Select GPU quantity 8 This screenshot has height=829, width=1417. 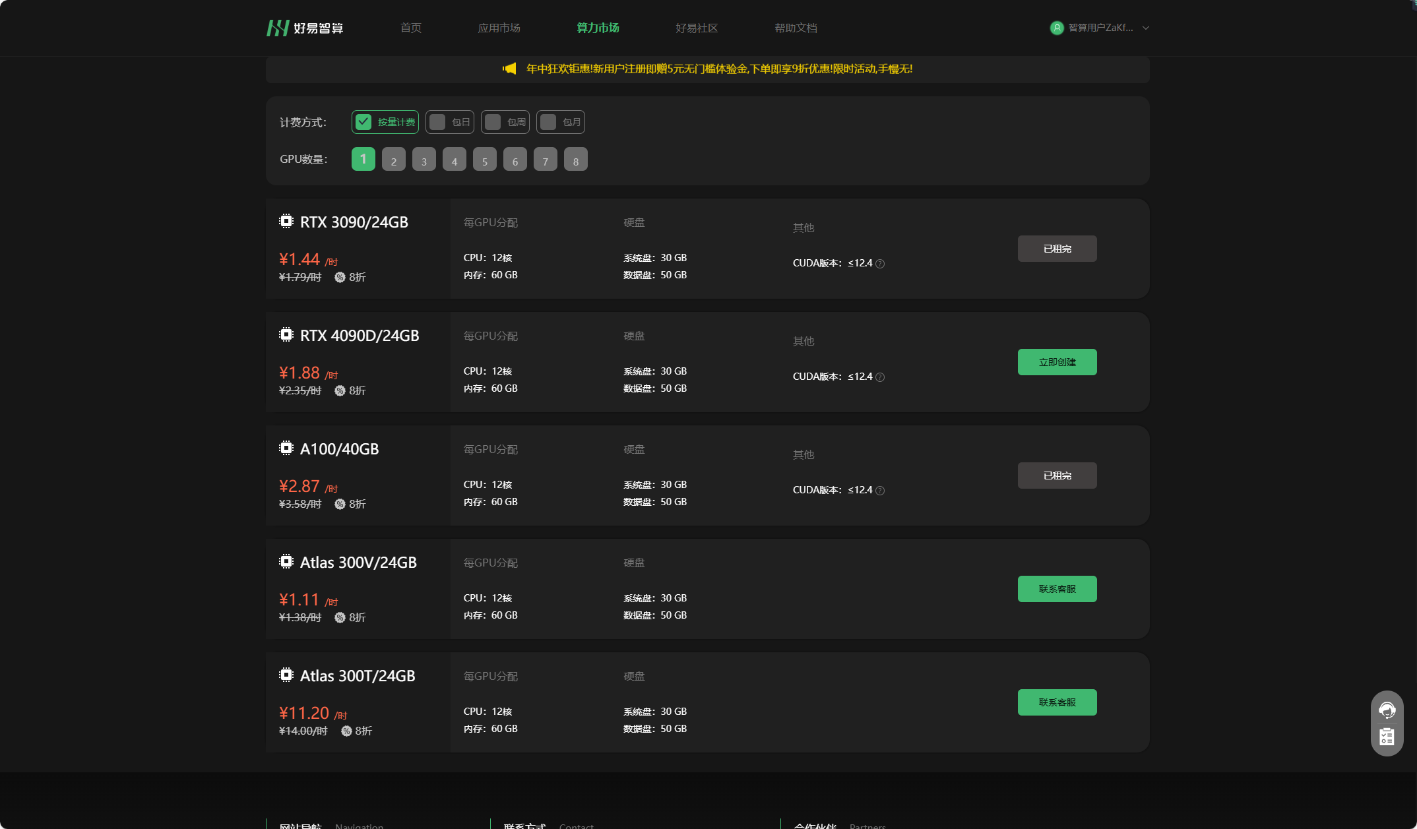tap(575, 160)
